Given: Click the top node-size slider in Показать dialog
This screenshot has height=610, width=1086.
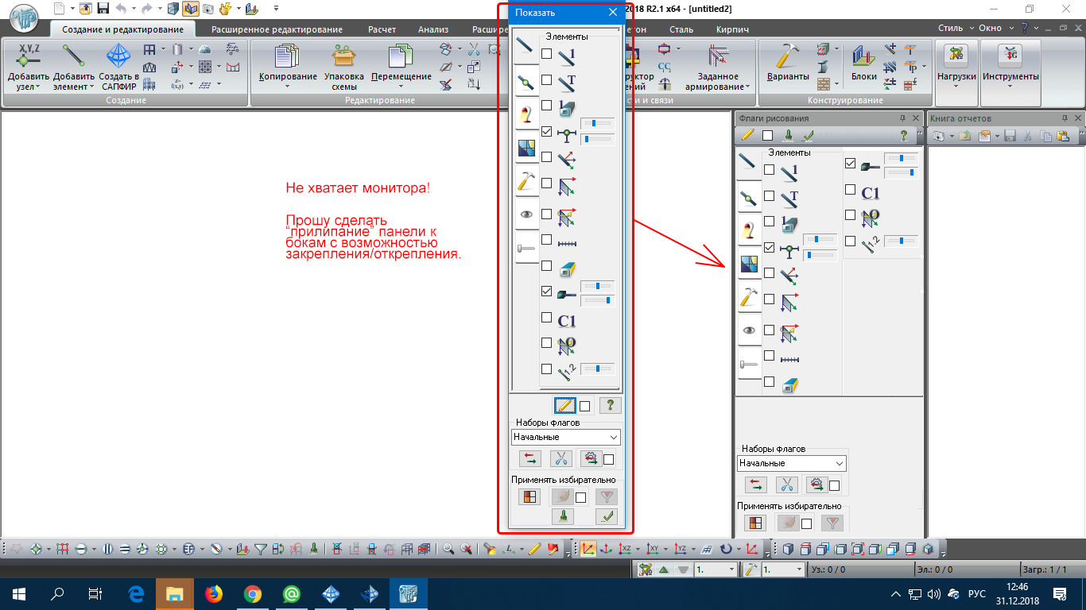Looking at the screenshot, I should (596, 123).
